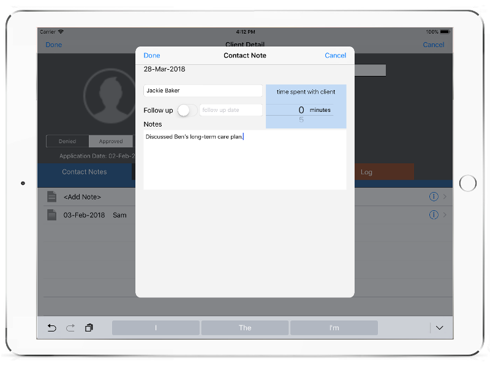Image resolution: width=490 pixels, height=367 pixels.
Task: Expand the Add Note row chevron
Action: (445, 196)
